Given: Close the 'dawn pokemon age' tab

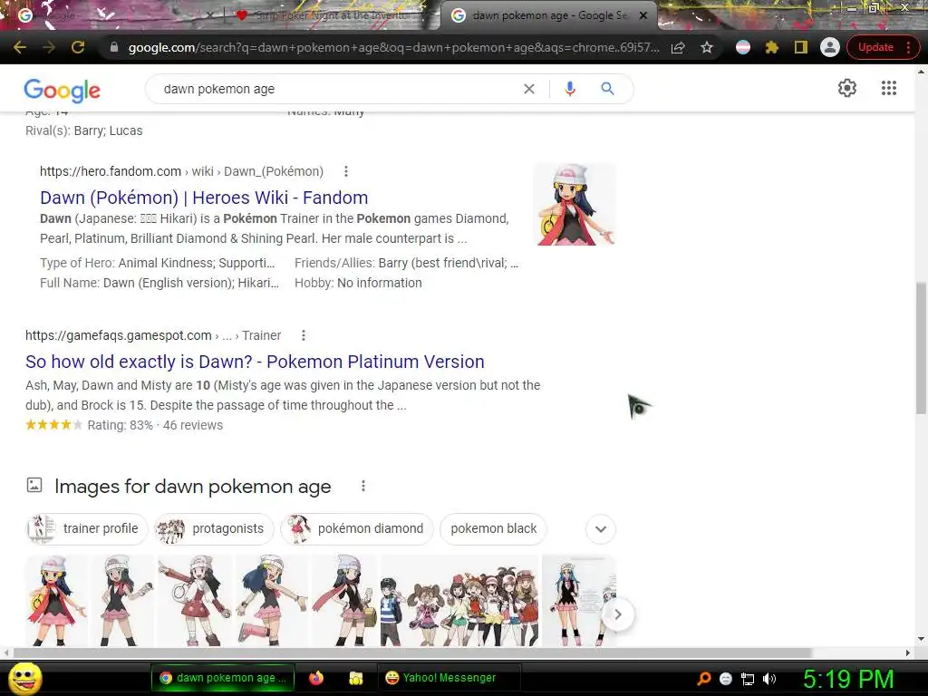Looking at the screenshot, I should pos(643,15).
